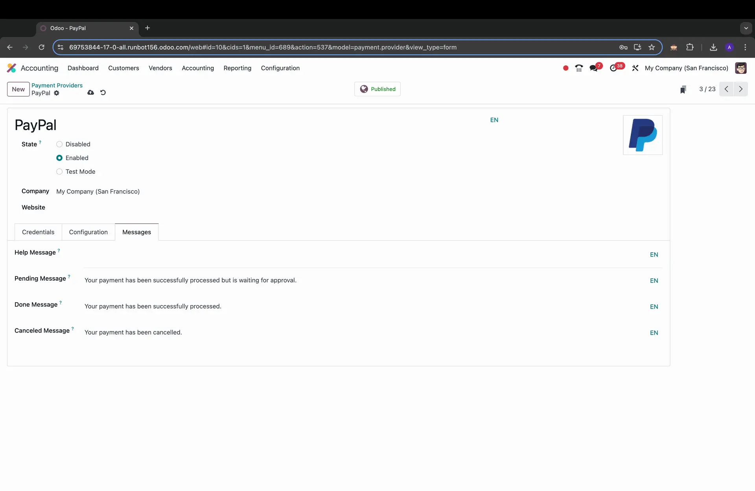Open the activities clock icon with badge 38

(613, 68)
